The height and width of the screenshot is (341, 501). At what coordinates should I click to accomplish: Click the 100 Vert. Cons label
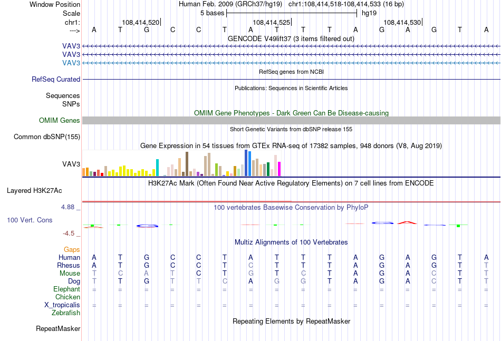point(30,220)
